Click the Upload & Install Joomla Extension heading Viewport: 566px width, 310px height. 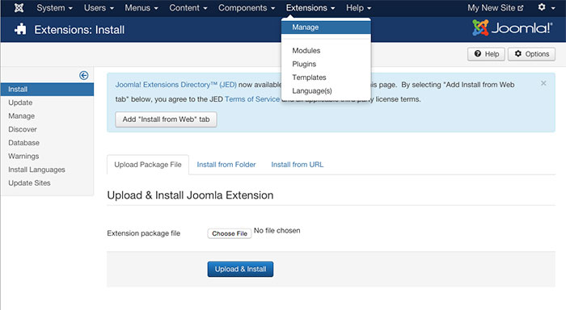click(x=190, y=195)
